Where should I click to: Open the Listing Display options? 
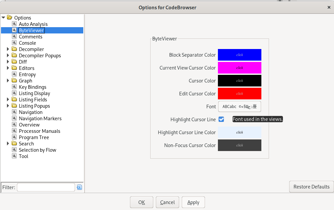click(x=34, y=93)
